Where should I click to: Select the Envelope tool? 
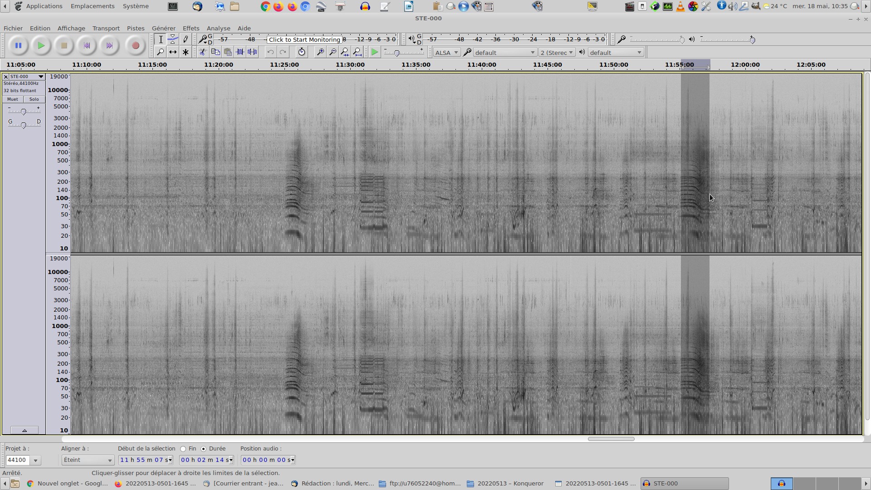[x=173, y=39]
